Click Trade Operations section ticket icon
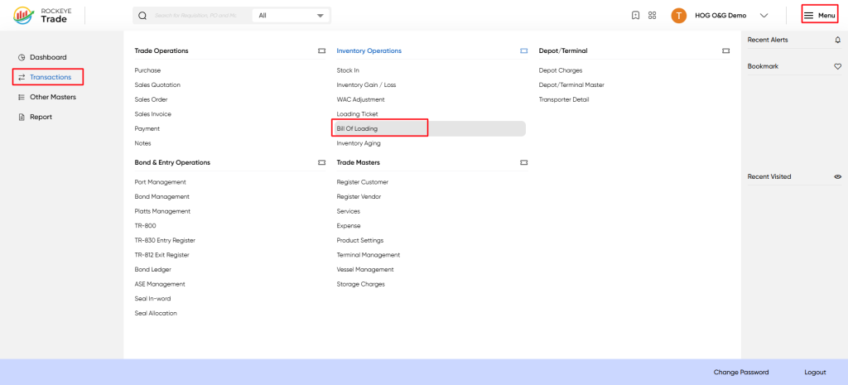The height and width of the screenshot is (385, 848). [x=322, y=51]
